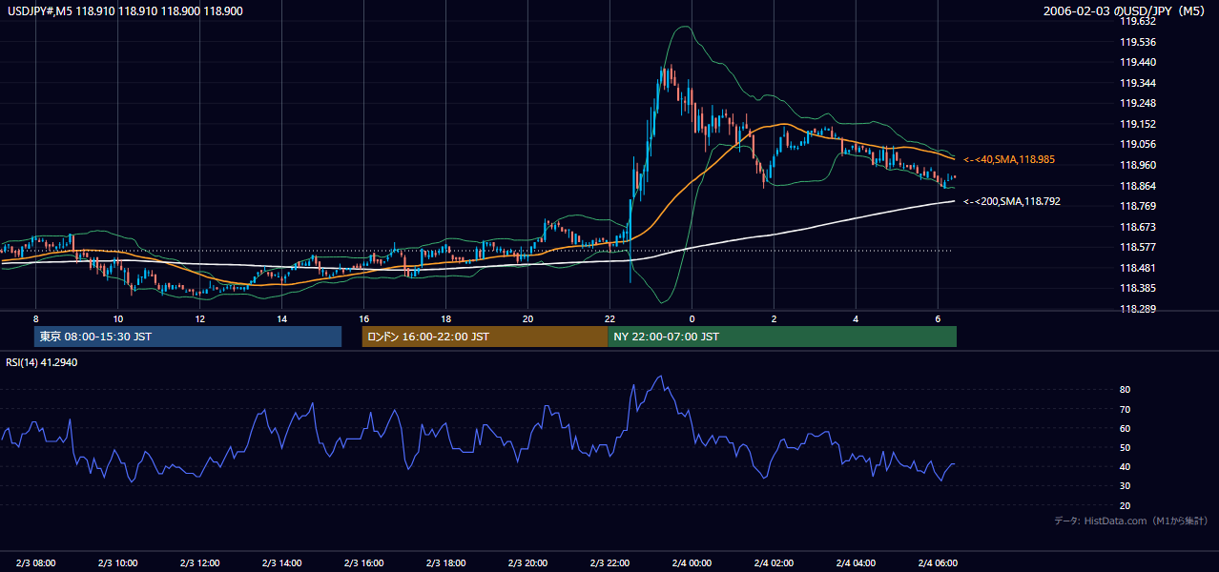Click the 2/3 20:00 time label

tap(527, 562)
